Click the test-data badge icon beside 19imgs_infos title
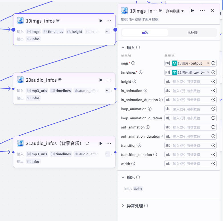 coord(58,21)
